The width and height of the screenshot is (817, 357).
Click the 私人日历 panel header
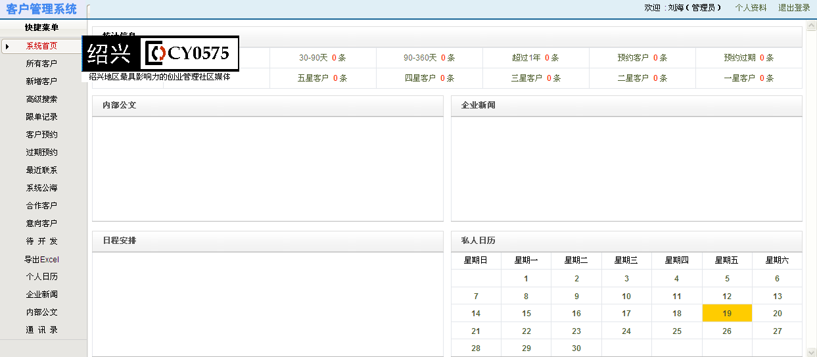(626, 241)
